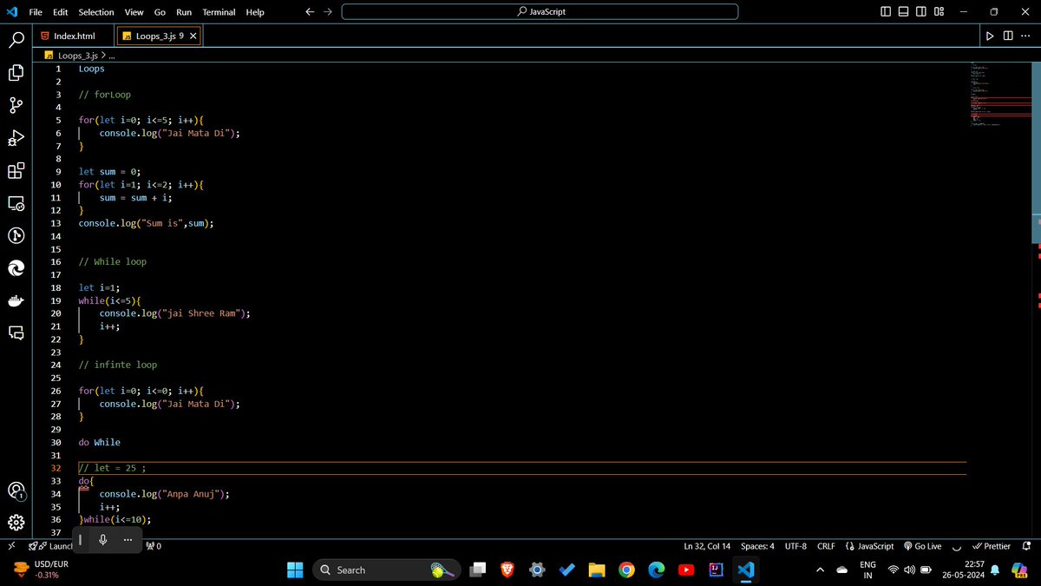Toggle the Primary Side Bar layout
Screen dimensions: 1041x586
pos(885,12)
